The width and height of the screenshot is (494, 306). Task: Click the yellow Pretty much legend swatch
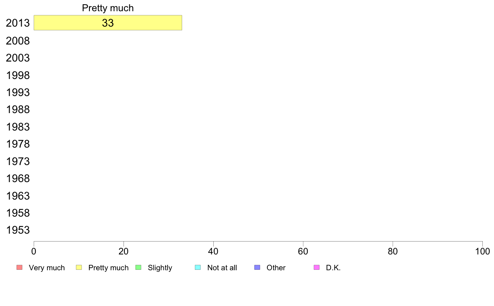point(79,267)
